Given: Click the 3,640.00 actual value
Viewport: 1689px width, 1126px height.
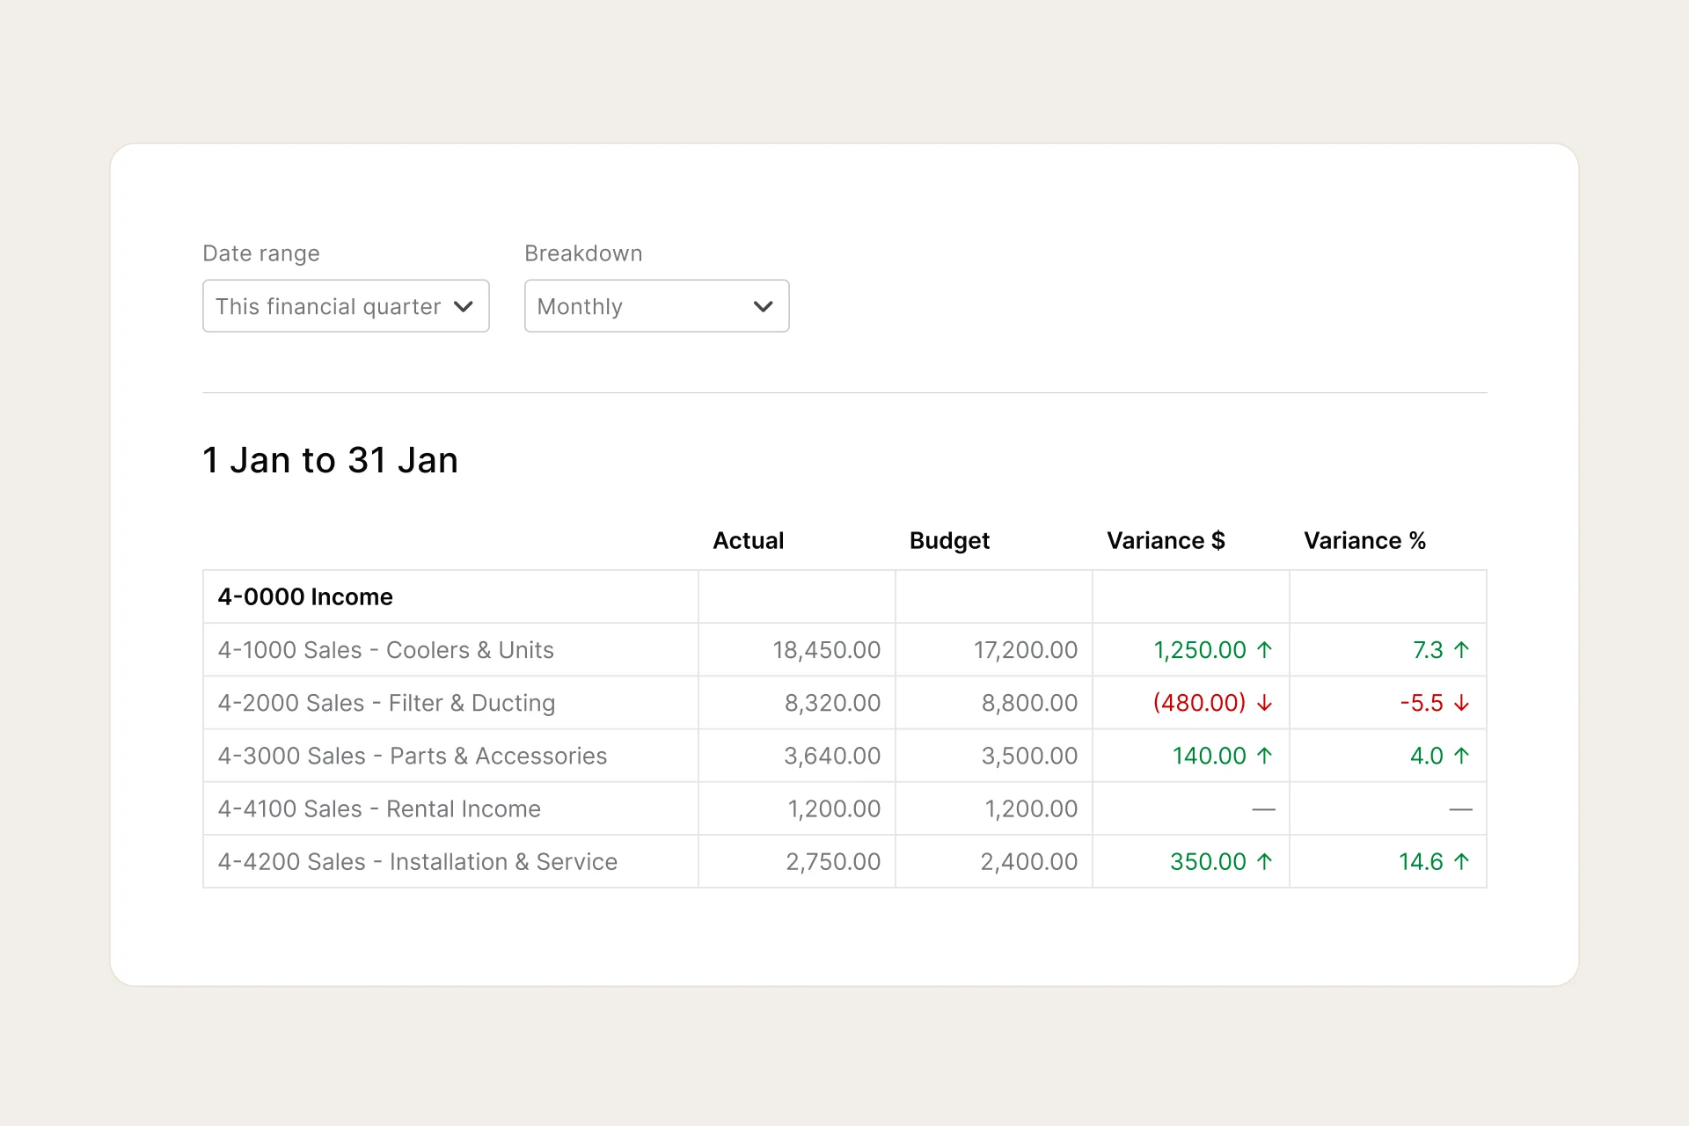Looking at the screenshot, I should [832, 756].
